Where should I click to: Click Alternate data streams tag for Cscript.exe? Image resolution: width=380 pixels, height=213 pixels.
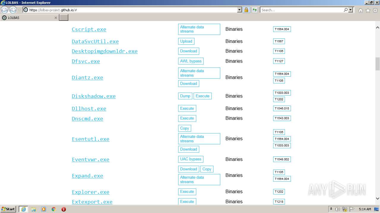[199, 29]
